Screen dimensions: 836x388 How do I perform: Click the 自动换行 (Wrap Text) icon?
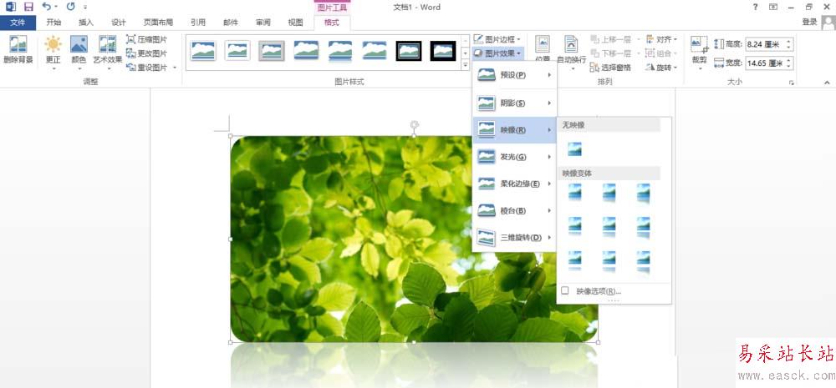tap(571, 45)
